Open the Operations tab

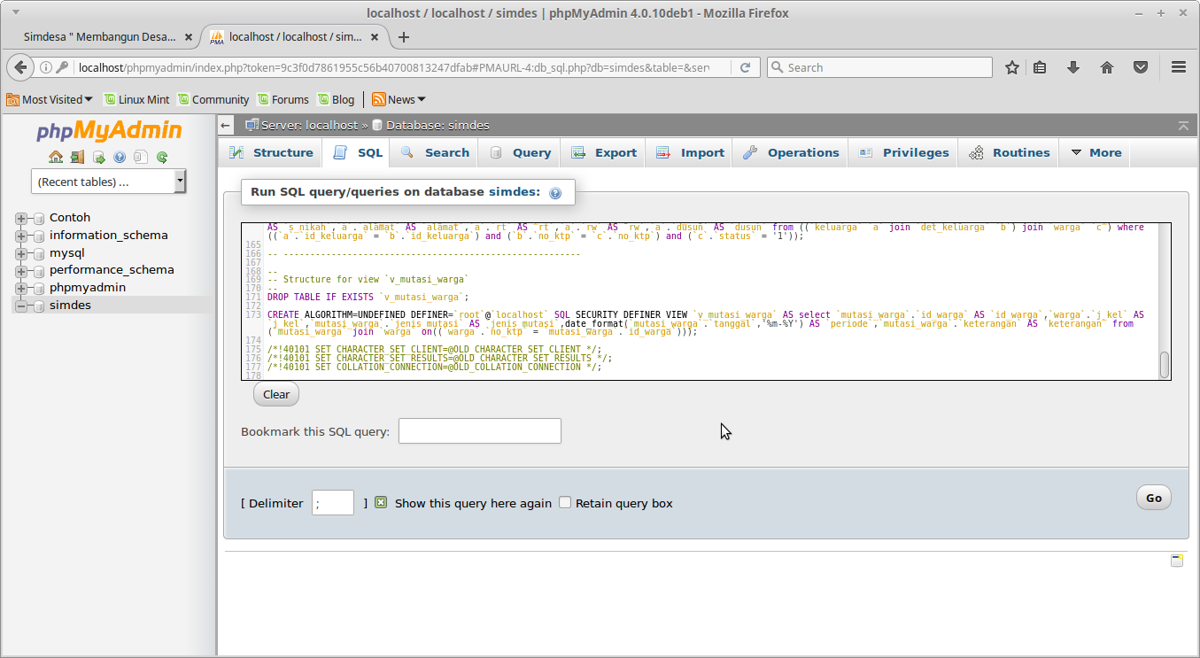coord(792,152)
